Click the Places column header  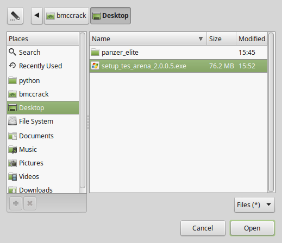43,39
